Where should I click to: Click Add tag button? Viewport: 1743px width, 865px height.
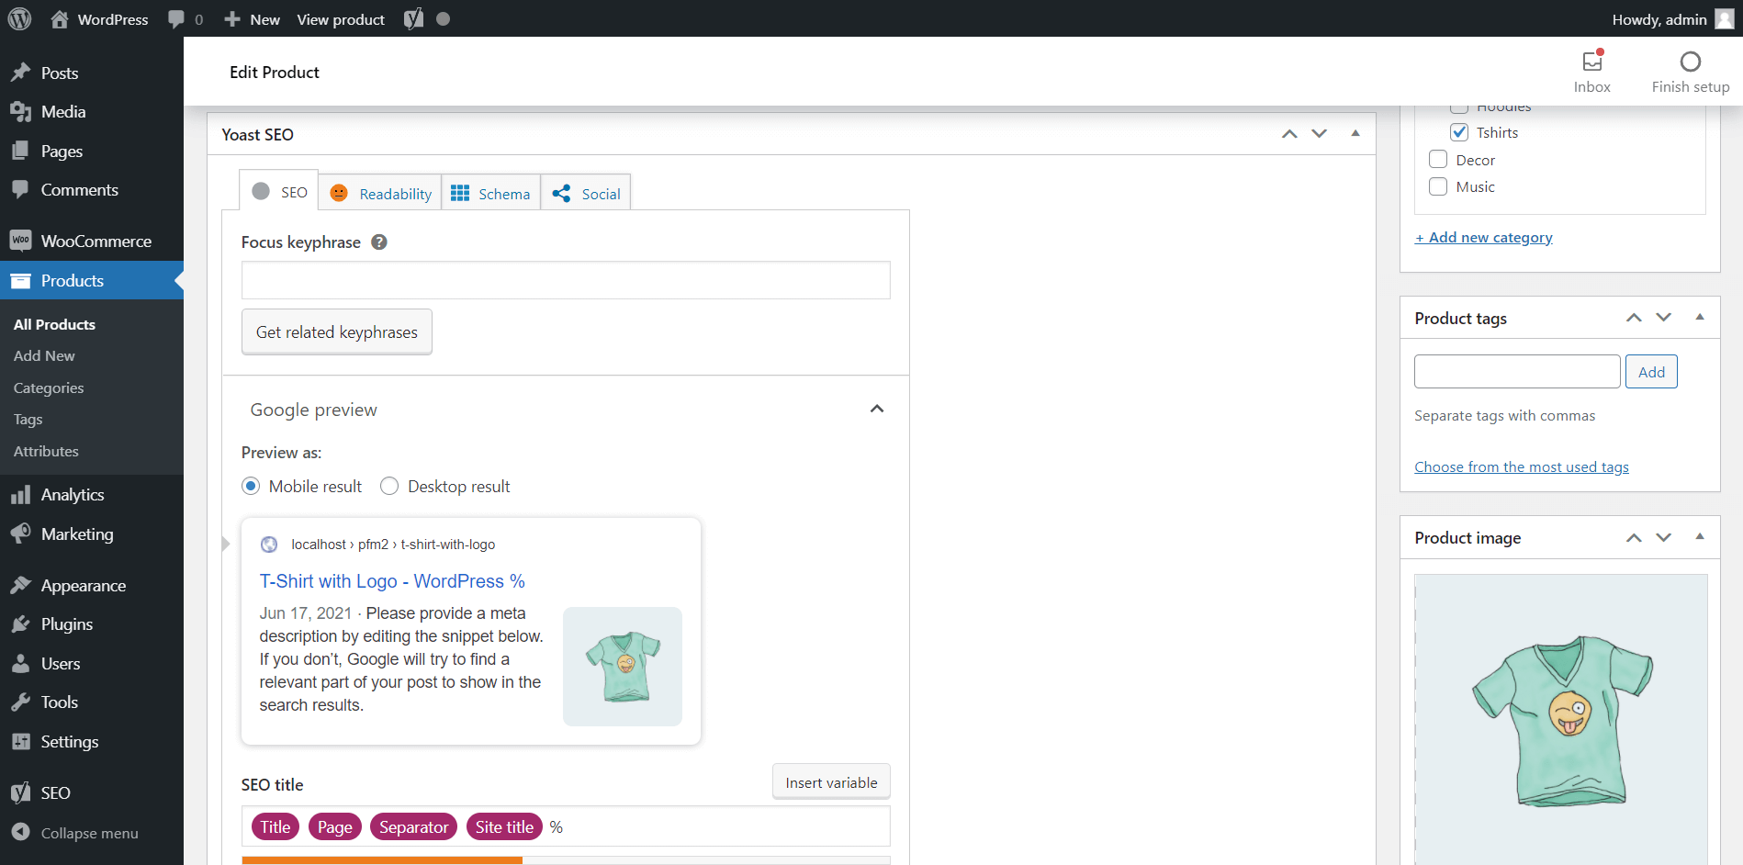pos(1651,372)
